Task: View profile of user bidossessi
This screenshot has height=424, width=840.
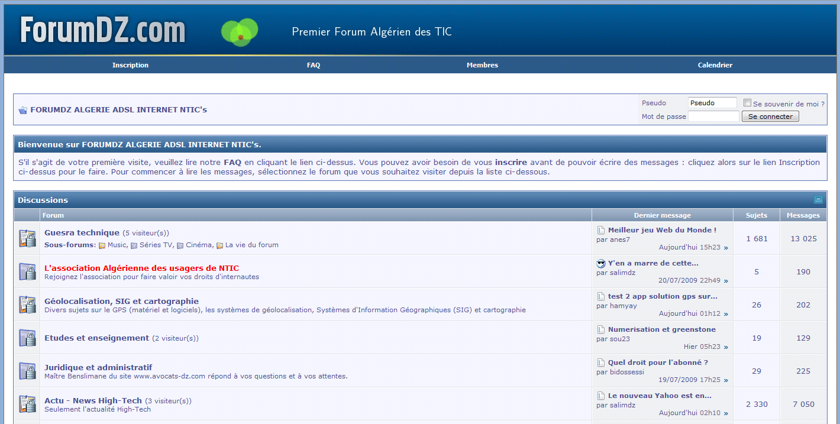Action: tap(627, 372)
